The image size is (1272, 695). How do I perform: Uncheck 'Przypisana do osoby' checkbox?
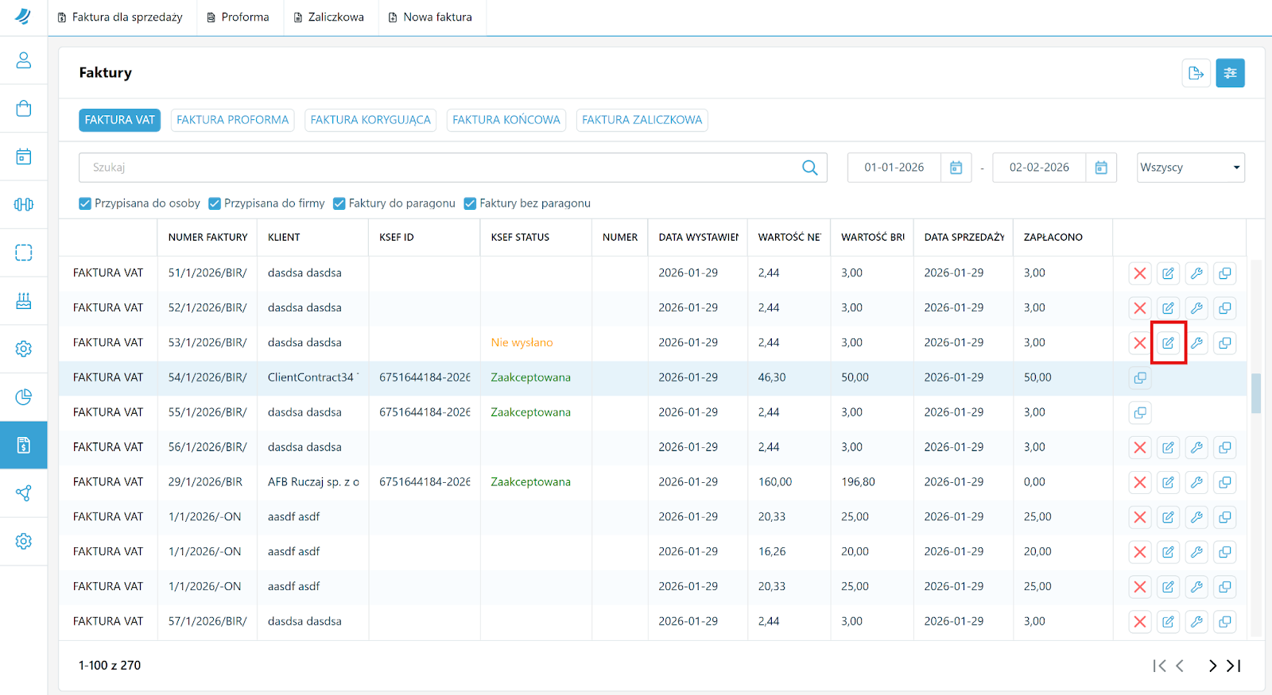pyautogui.click(x=85, y=203)
